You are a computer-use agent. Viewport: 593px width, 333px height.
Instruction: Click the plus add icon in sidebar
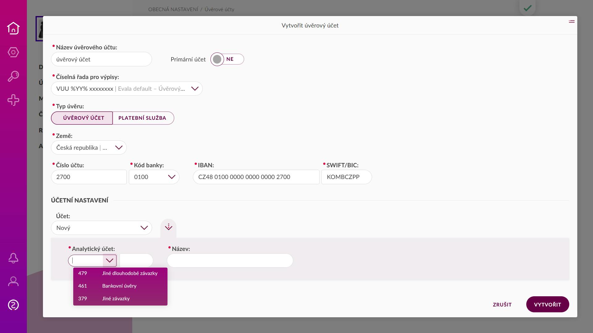pyautogui.click(x=13, y=100)
